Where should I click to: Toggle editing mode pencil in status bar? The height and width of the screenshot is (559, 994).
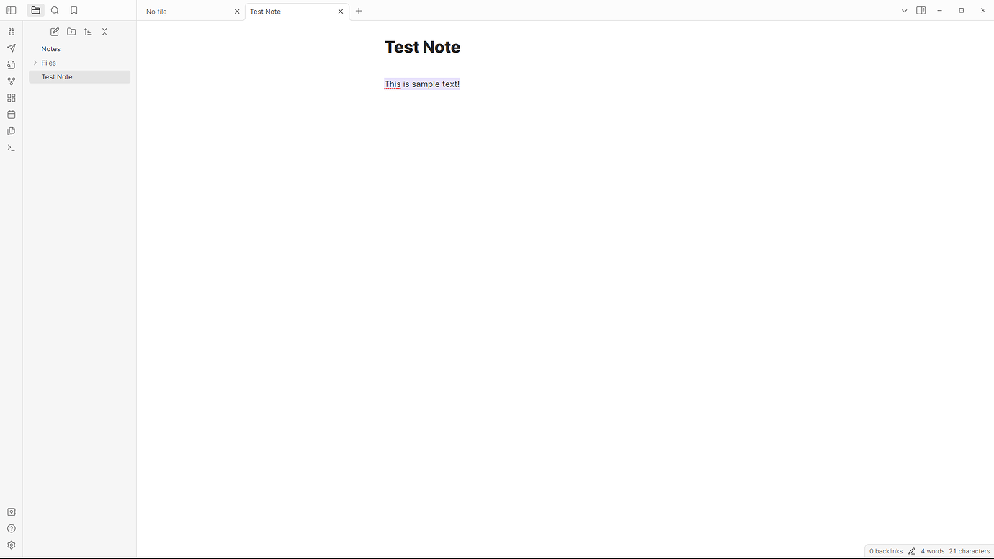coord(911,551)
